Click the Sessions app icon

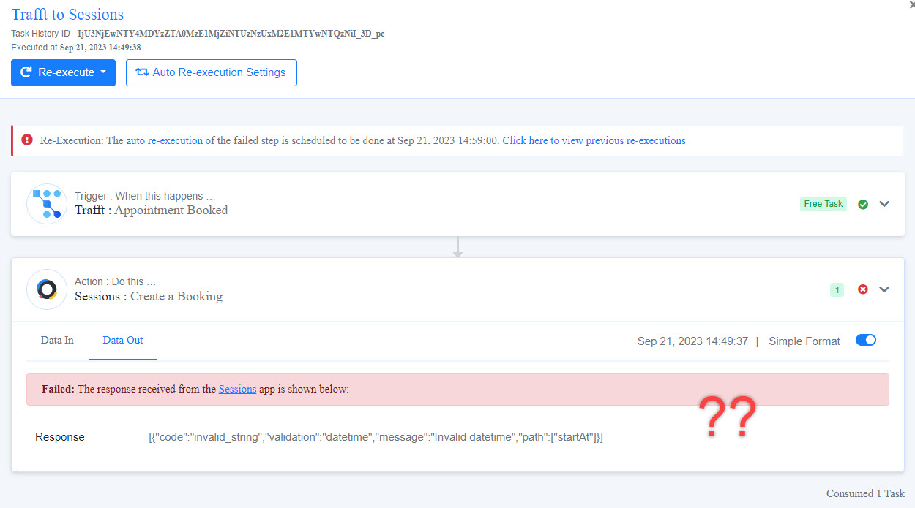[47, 289]
